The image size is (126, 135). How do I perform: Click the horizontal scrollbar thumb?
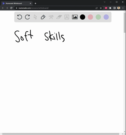point(61,134)
